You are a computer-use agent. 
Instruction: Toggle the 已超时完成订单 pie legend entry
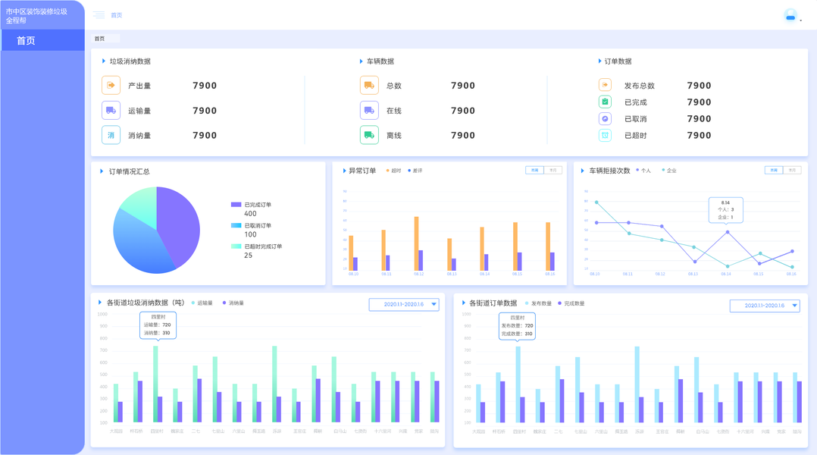click(x=257, y=246)
